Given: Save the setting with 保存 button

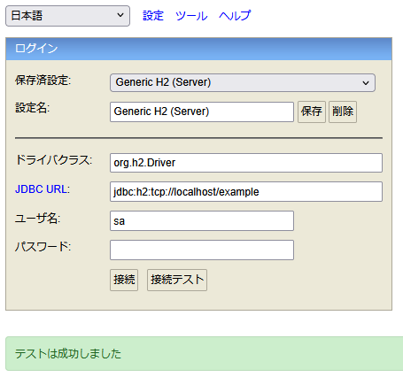Looking at the screenshot, I should [312, 112].
